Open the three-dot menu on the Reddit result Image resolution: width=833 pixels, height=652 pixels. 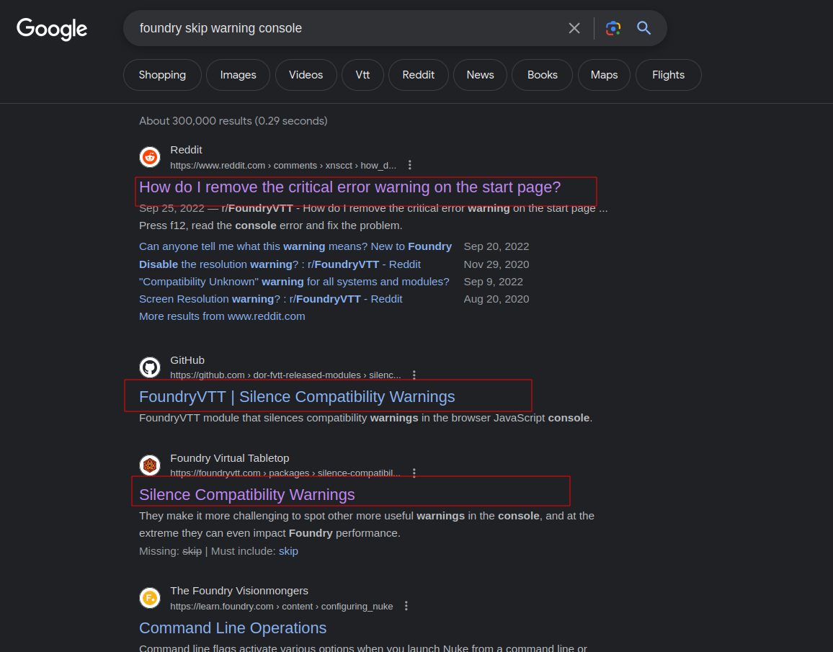[409, 164]
